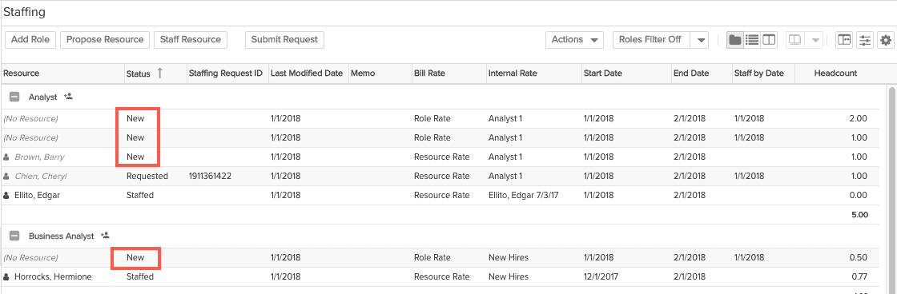Sort by the Resource column header

click(21, 73)
